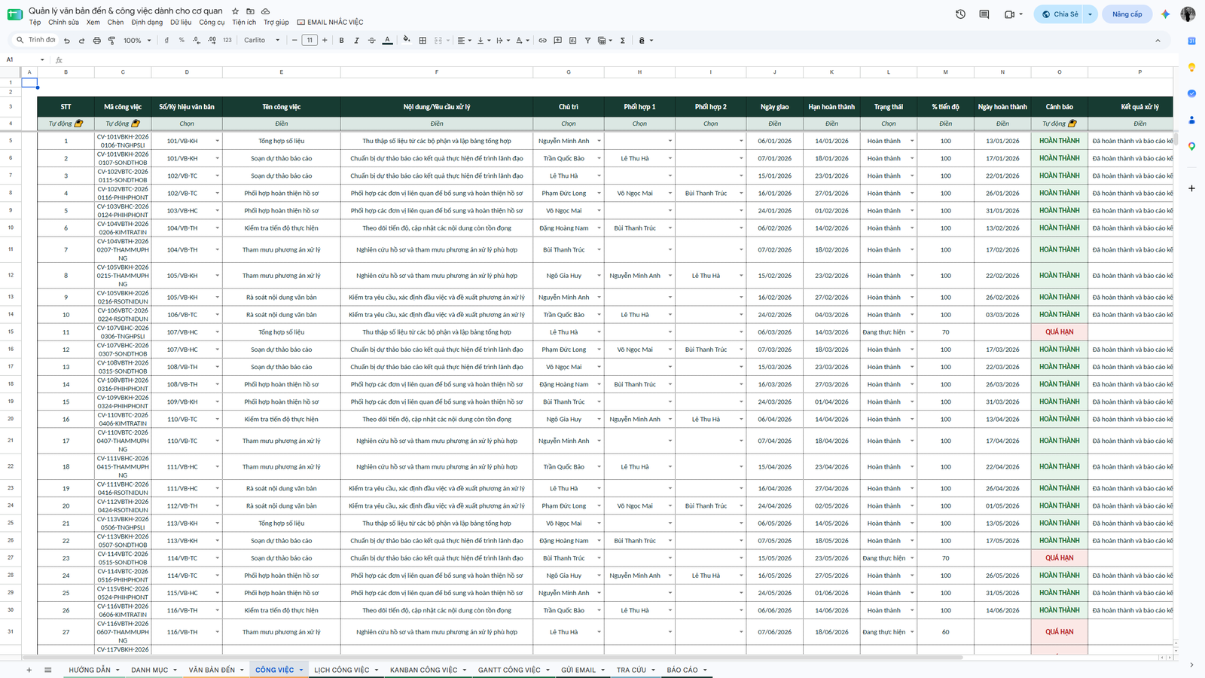The width and height of the screenshot is (1205, 678).
Task: Open the Tệp menu
Action: tap(35, 23)
